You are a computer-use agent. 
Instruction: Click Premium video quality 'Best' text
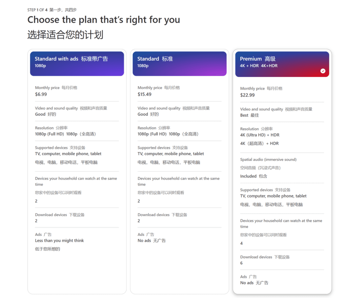(244, 115)
